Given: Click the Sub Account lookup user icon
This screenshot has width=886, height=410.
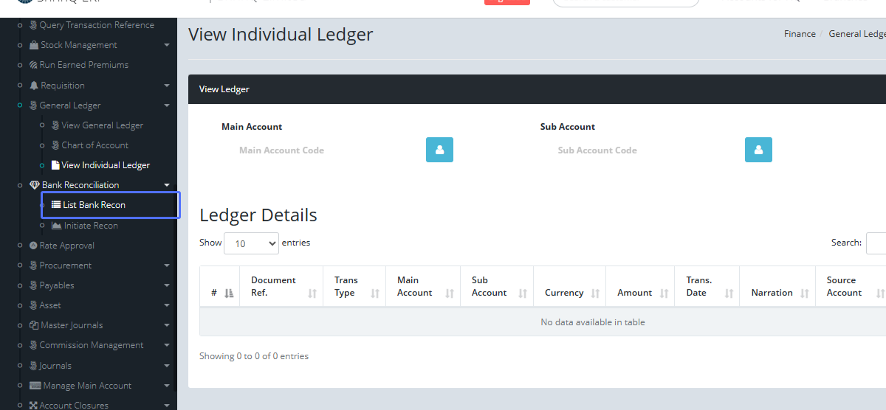Looking at the screenshot, I should click(x=758, y=150).
